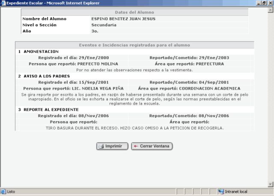The width and height of the screenshot is (274, 196).
Task: Click the Imprimir print button
Action: 112,146
